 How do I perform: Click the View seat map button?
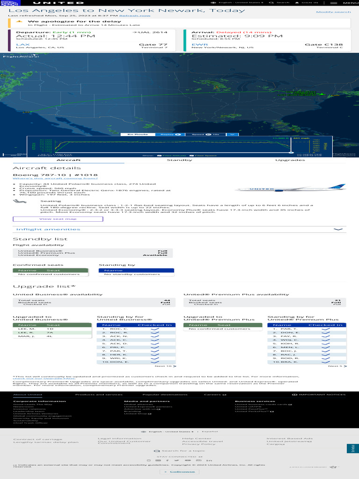tap(58, 219)
